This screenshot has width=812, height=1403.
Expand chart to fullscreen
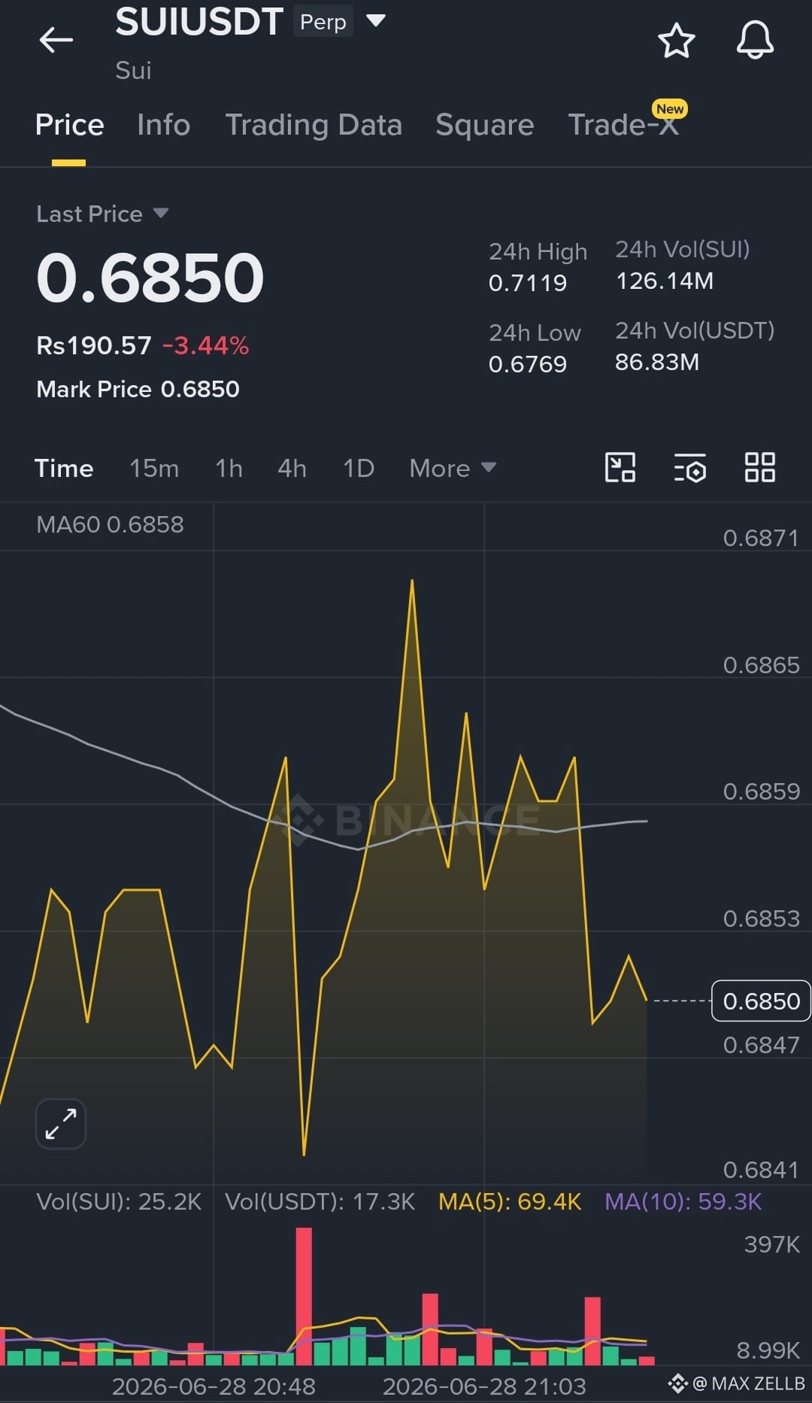pos(61,1124)
